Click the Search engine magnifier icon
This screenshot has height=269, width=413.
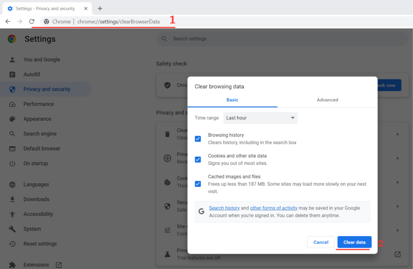(x=12, y=134)
